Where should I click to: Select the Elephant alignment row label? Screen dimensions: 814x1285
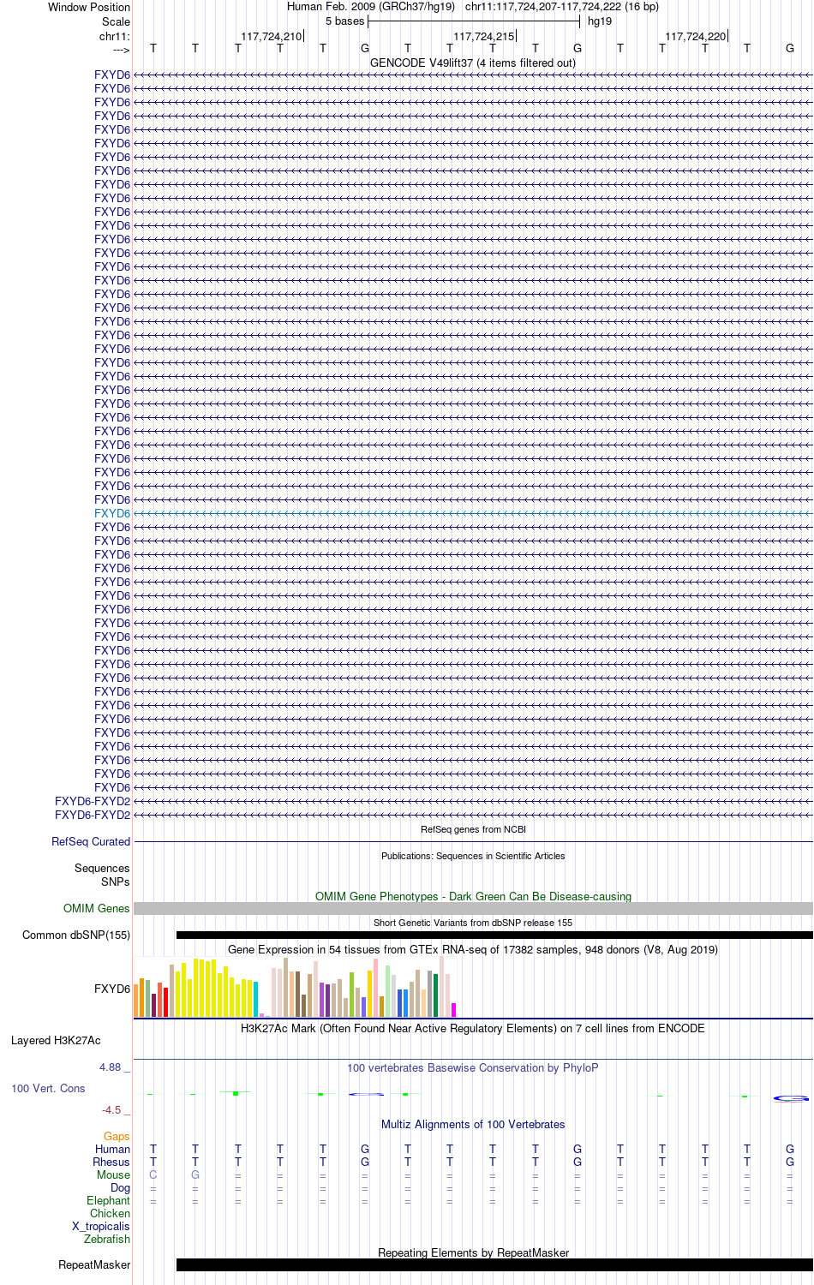tap(109, 1200)
